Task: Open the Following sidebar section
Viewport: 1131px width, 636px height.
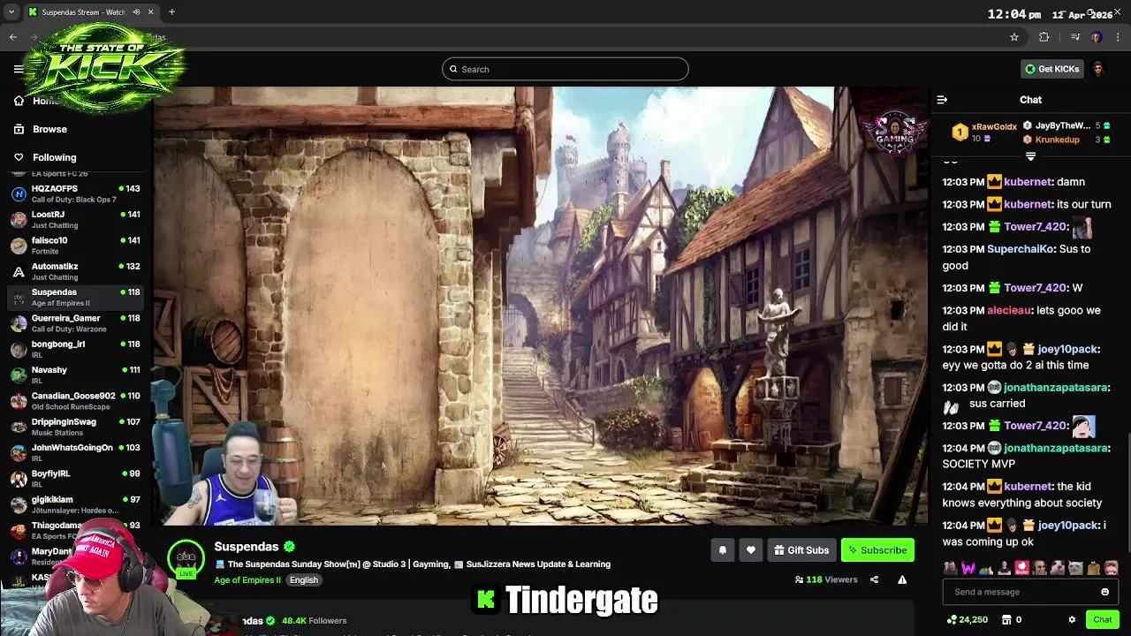Action: tap(76, 157)
